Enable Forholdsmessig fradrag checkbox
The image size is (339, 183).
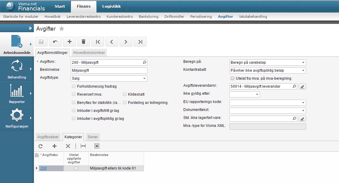tap(74, 86)
